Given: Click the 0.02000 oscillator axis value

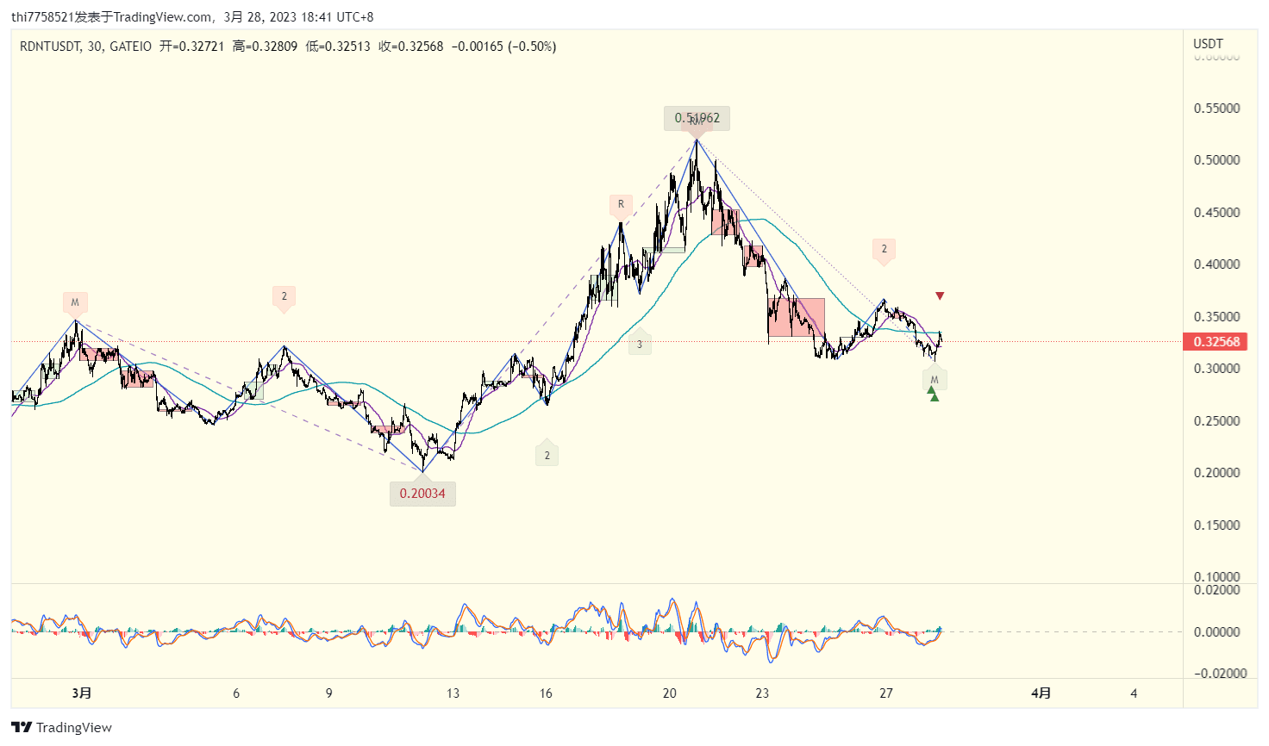Looking at the screenshot, I should 1216,590.
